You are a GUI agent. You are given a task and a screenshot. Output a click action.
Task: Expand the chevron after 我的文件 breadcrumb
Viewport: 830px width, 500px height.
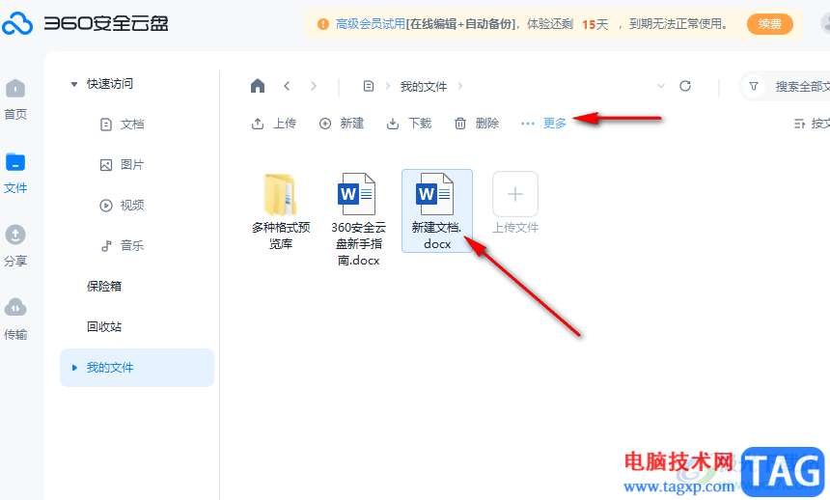point(460,86)
